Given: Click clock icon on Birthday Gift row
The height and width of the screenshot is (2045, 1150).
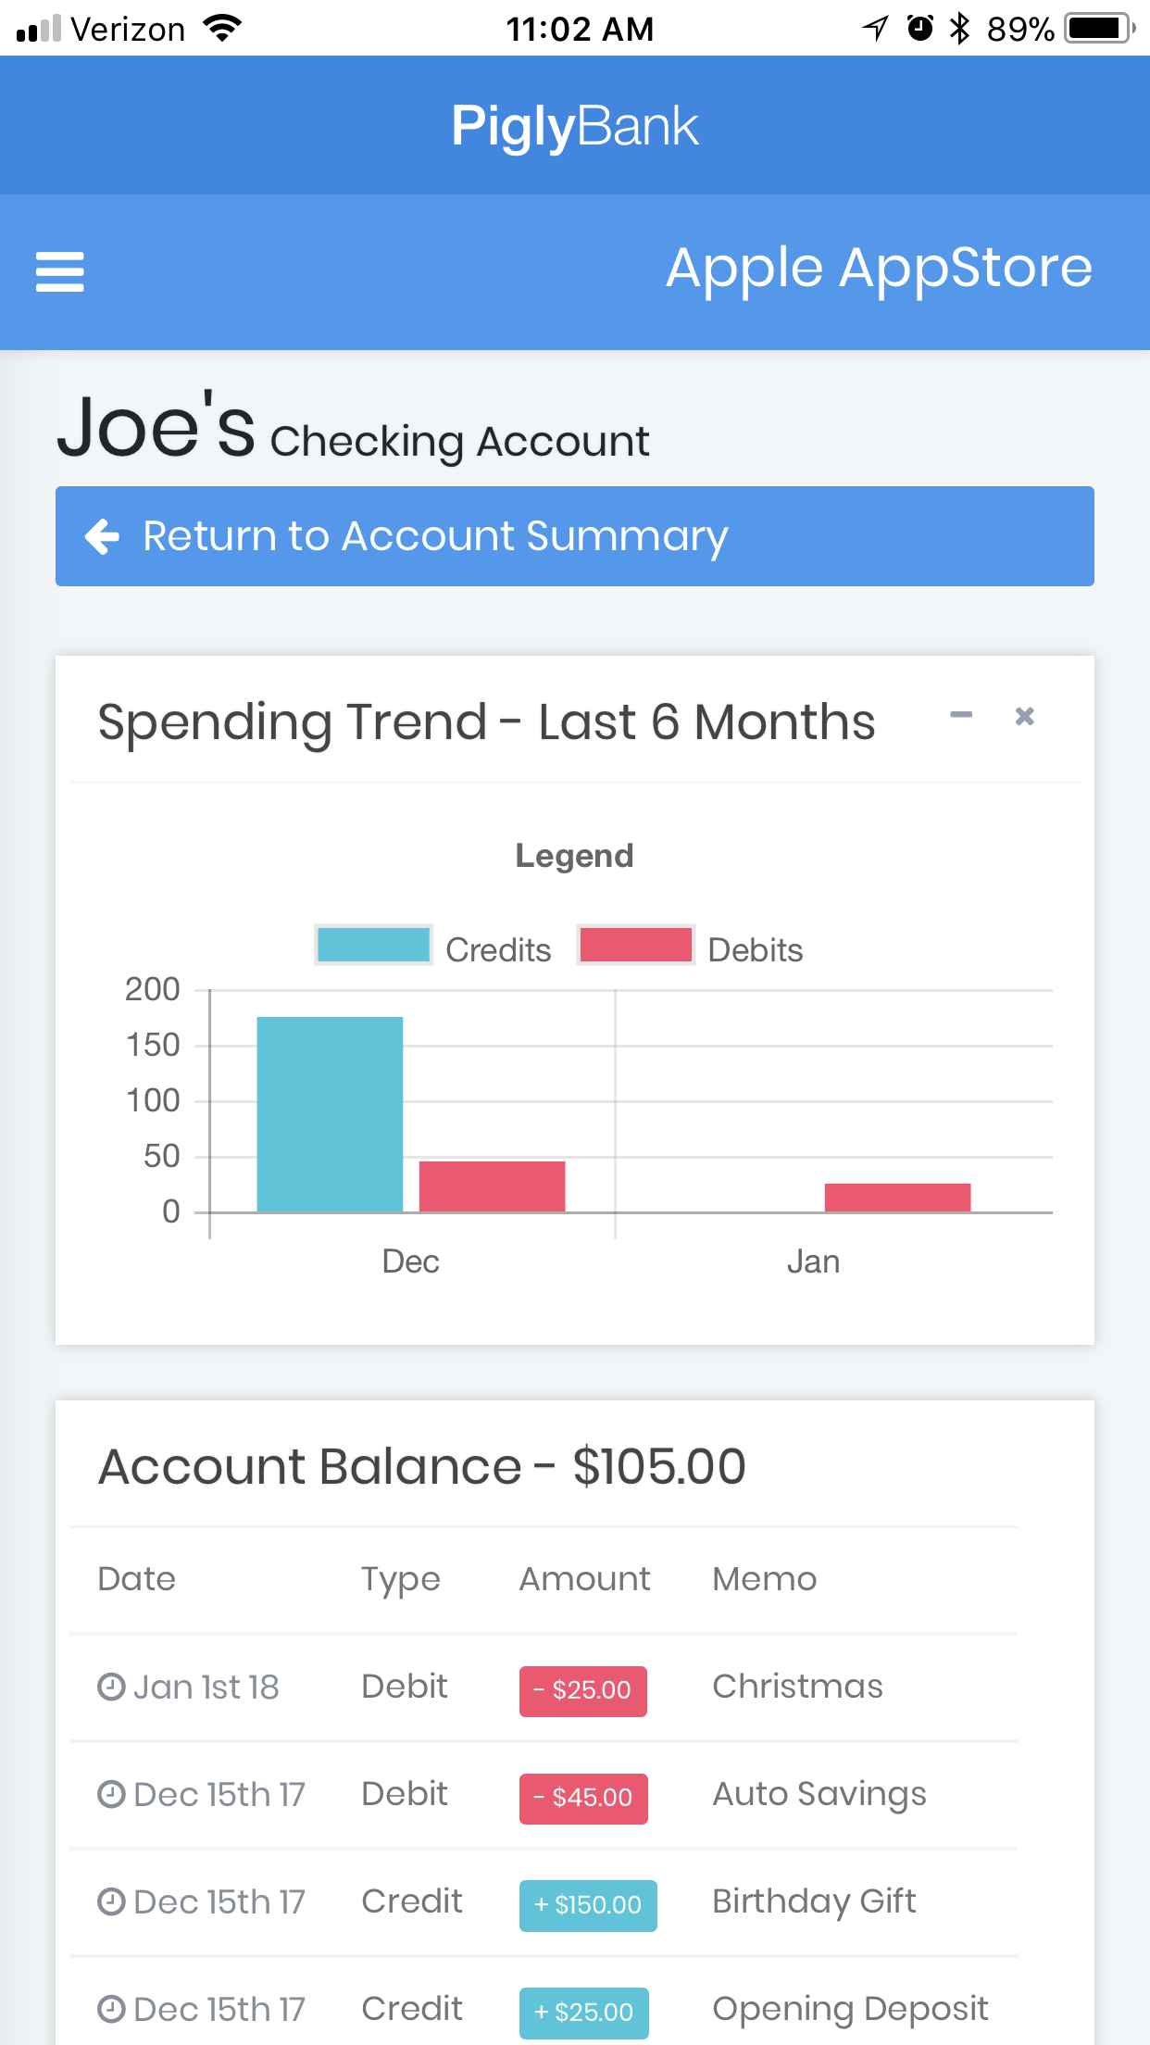Looking at the screenshot, I should point(111,1901).
